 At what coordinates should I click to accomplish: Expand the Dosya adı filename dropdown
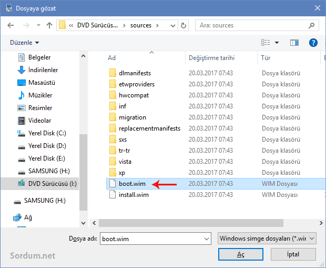pos(206,239)
